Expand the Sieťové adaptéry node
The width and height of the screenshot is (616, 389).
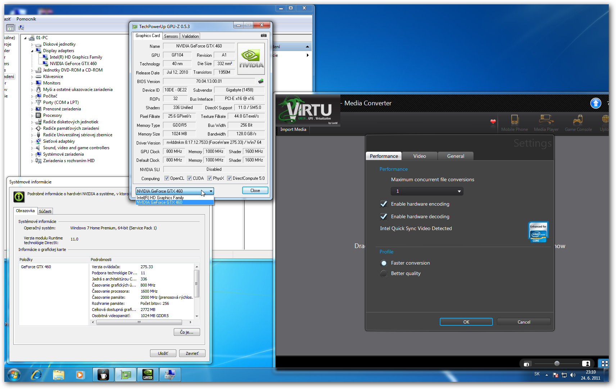pos(32,142)
